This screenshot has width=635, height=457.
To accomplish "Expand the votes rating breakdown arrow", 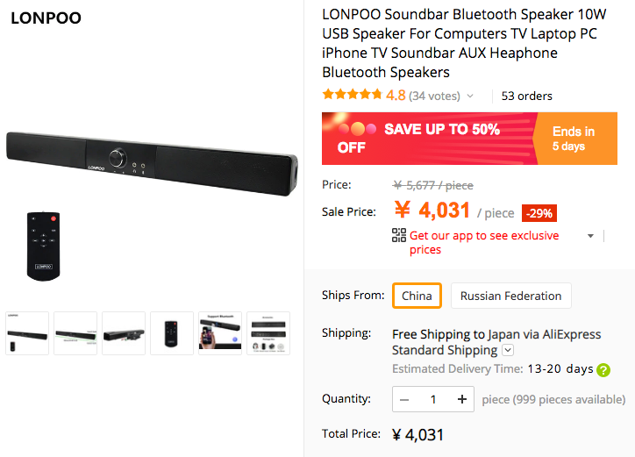I will pos(470,96).
